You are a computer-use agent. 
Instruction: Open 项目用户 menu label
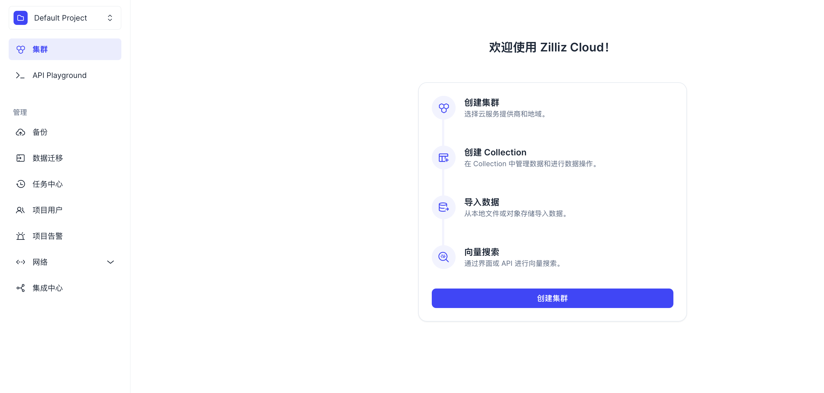[48, 210]
